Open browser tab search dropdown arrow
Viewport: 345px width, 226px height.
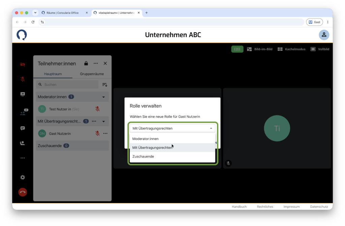tap(35, 13)
